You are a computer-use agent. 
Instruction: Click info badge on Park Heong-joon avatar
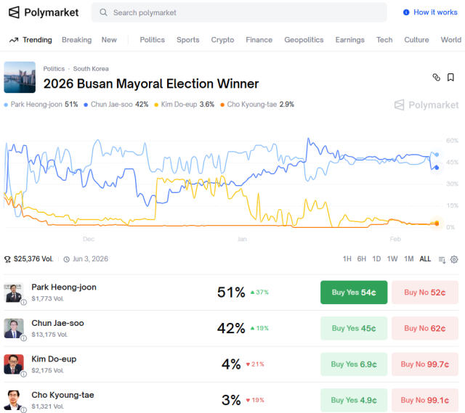[x=23, y=301]
